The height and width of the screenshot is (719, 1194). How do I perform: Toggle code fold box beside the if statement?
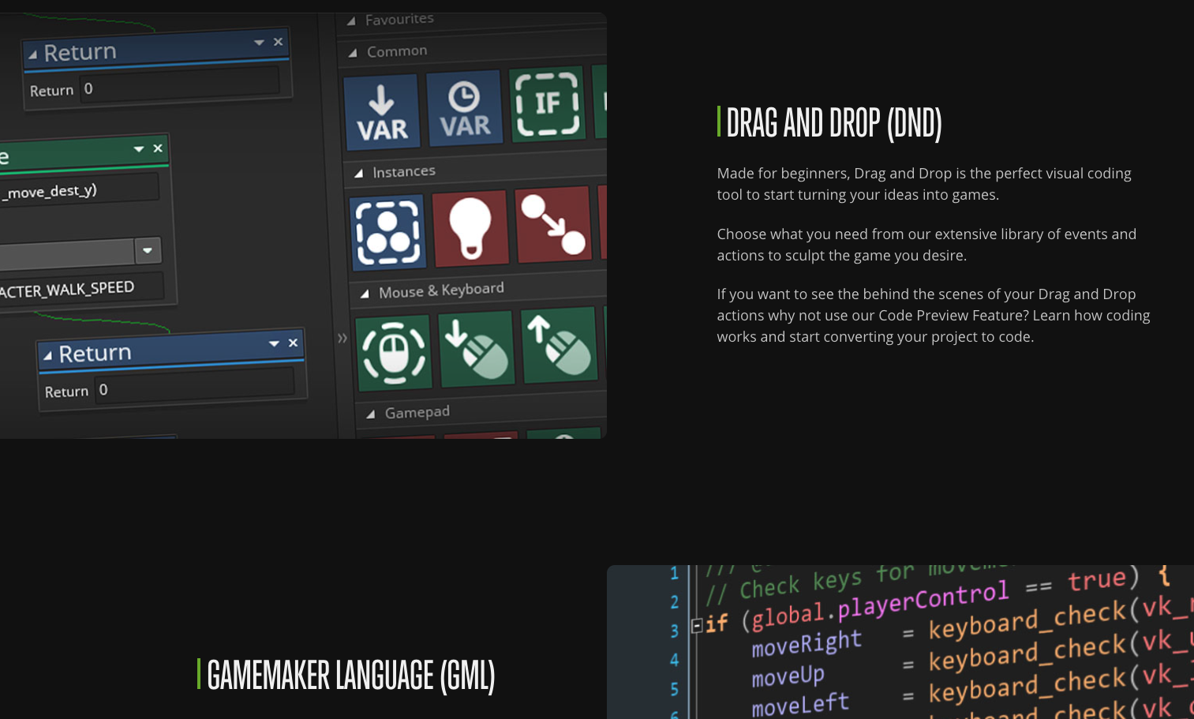click(697, 626)
